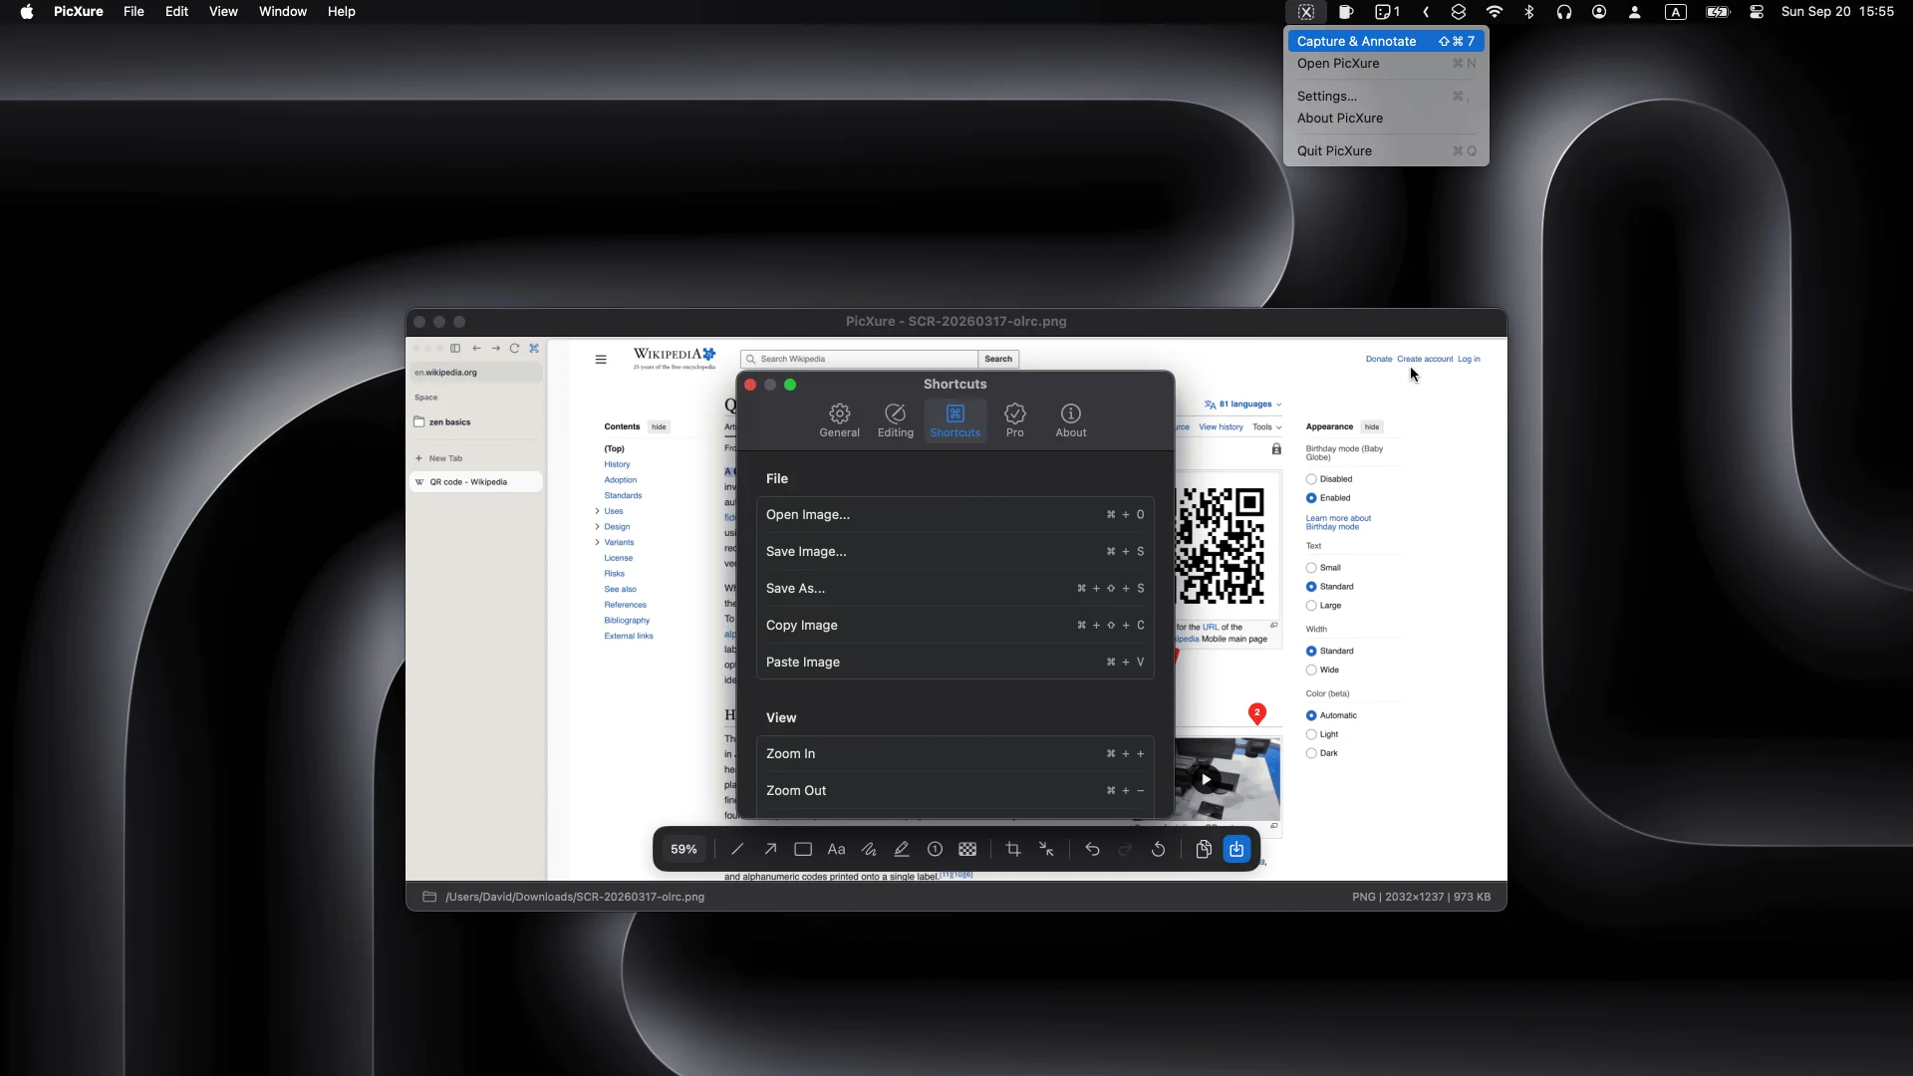The height and width of the screenshot is (1076, 1913).
Task: Click the input source A icon
Action: pyautogui.click(x=1676, y=12)
